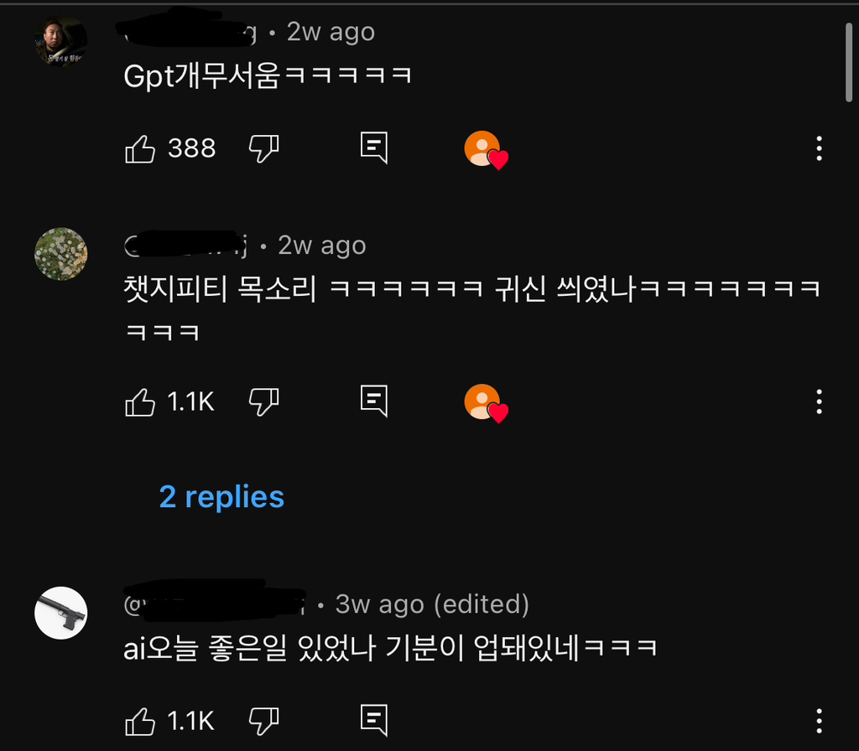Open options for the "ai오늘" comment

[818, 719]
